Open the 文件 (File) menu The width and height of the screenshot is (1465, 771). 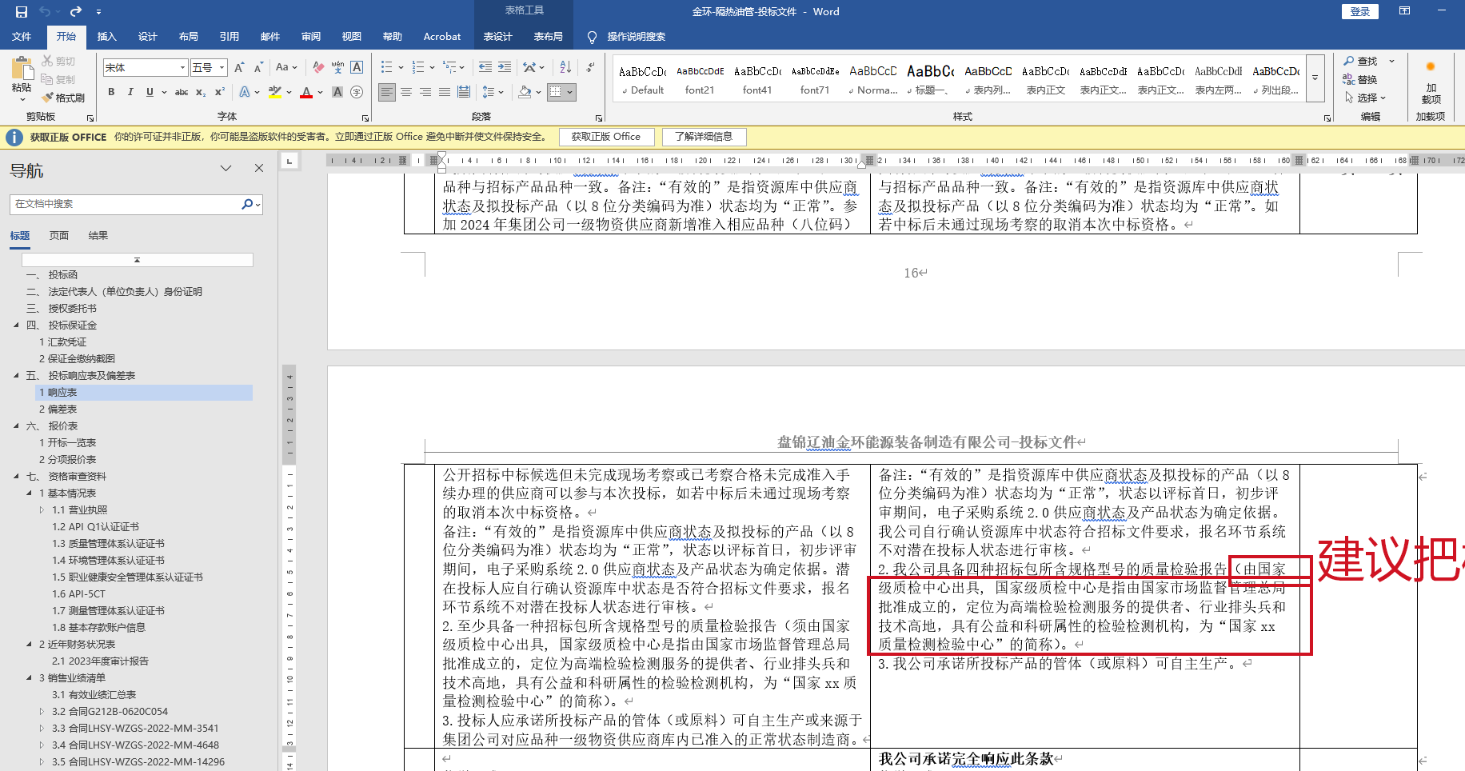22,37
